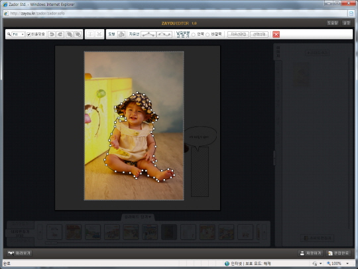
Task: Click the bring-to-front layer icon
Action: [x=70, y=34]
